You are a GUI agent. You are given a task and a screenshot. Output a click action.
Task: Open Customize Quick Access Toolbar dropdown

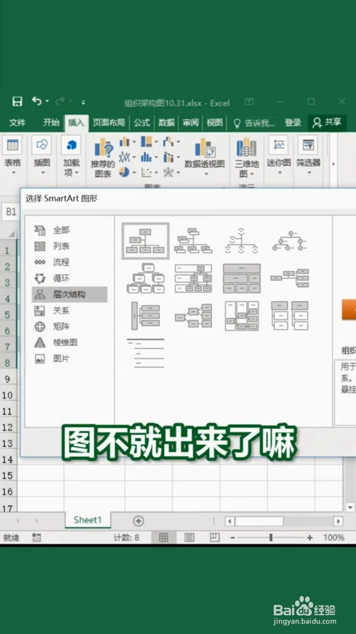tap(83, 102)
